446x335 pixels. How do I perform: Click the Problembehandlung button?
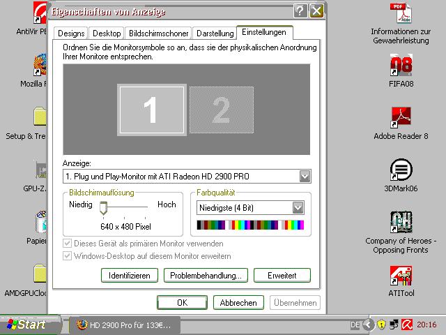click(206, 276)
